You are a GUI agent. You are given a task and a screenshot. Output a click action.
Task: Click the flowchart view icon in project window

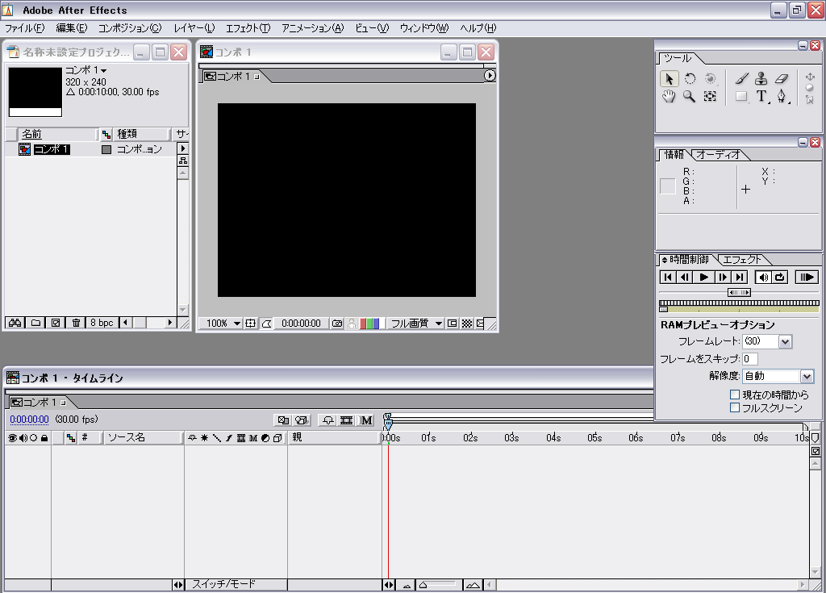click(183, 161)
